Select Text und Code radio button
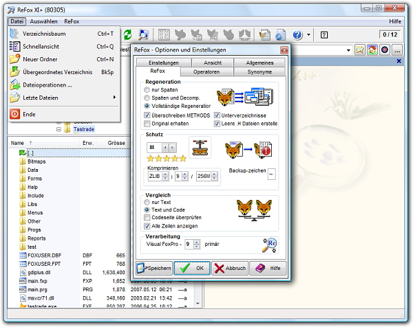This screenshot has width=413, height=327. click(147, 210)
